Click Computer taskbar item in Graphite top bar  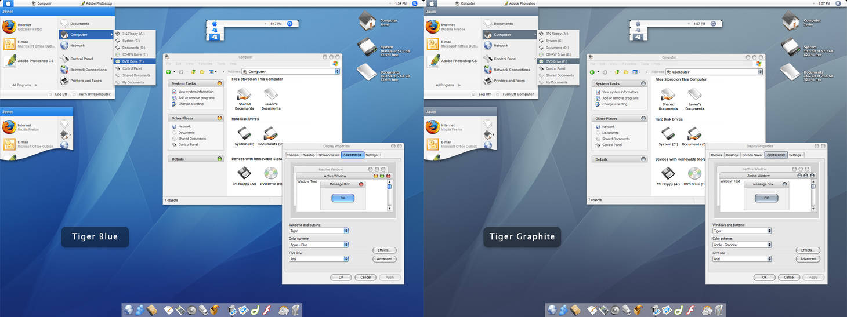click(x=464, y=3)
